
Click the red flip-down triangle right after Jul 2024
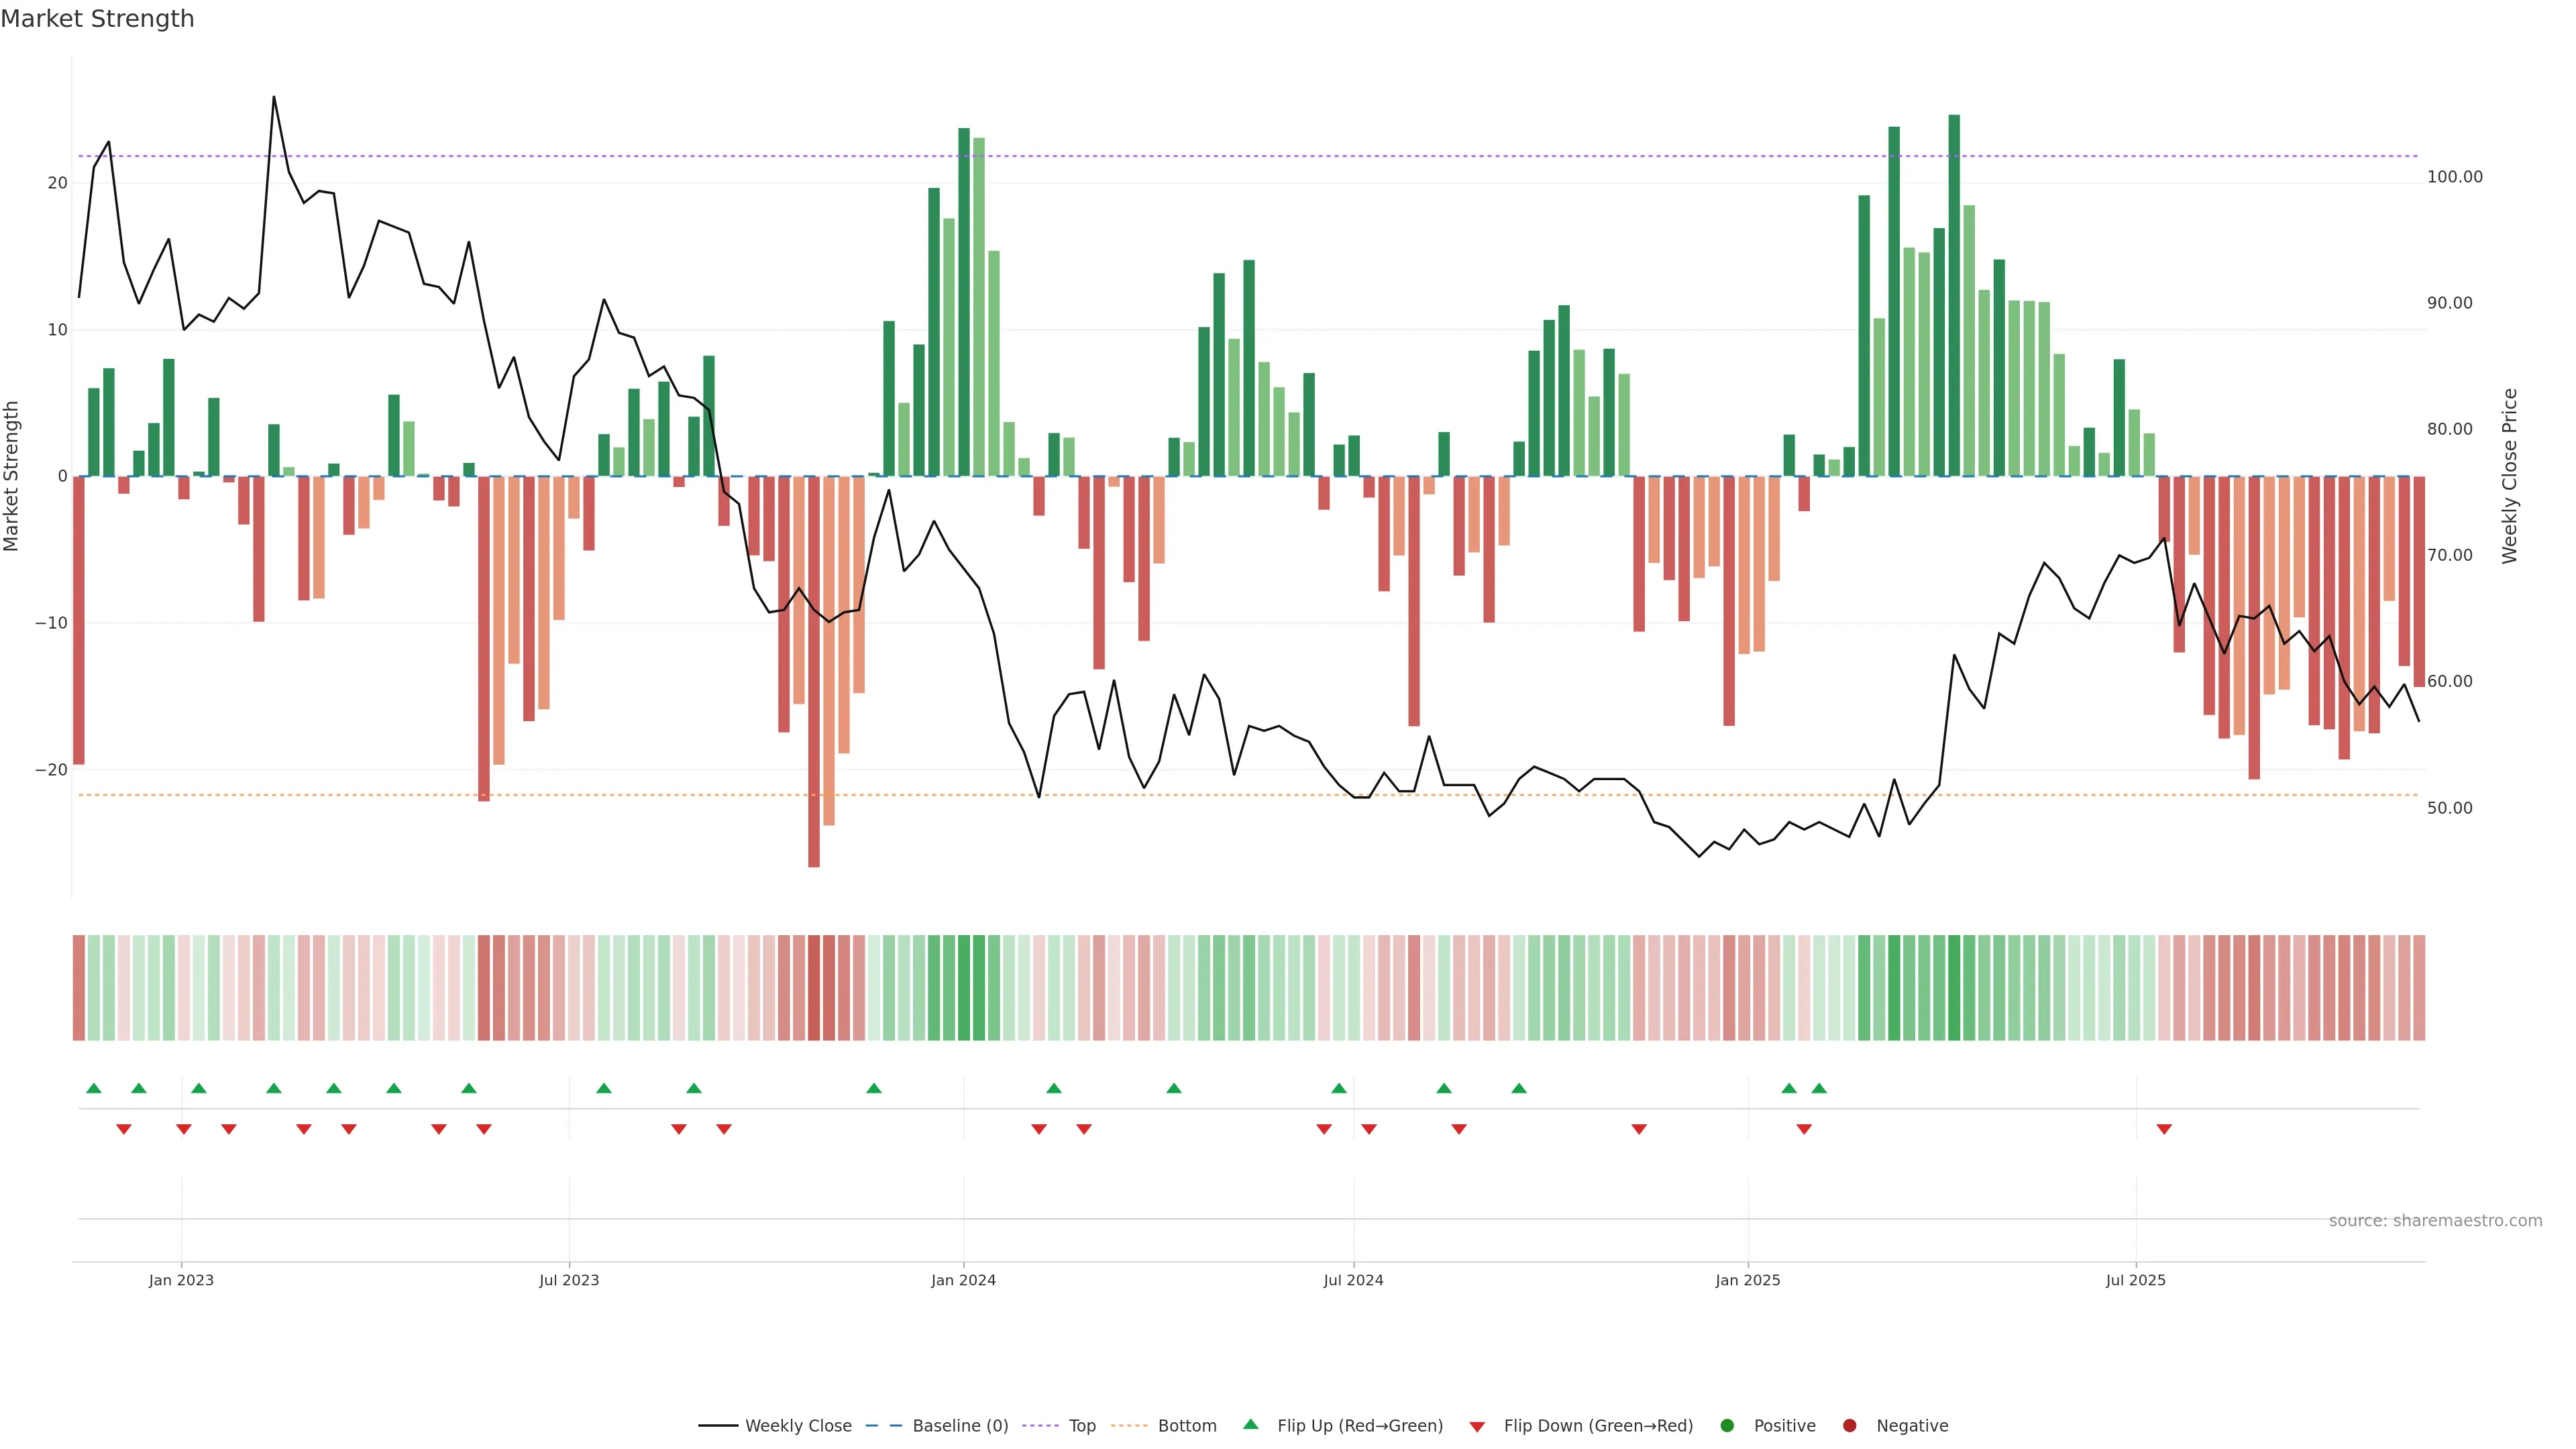pyautogui.click(x=1369, y=1129)
